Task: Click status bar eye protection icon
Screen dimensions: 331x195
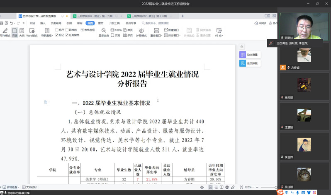Action: (202, 187)
